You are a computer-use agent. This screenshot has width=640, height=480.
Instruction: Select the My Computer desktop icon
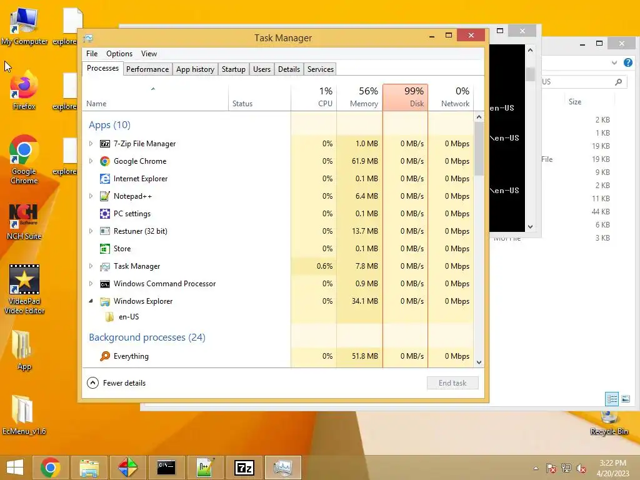pos(24,26)
